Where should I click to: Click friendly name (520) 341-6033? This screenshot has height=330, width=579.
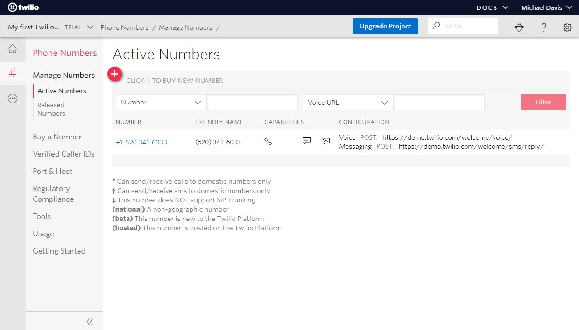218,142
